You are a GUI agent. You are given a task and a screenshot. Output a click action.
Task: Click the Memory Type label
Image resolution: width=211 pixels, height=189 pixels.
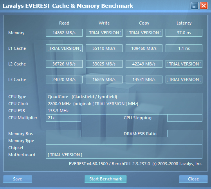pyautogui.click(x=21, y=141)
